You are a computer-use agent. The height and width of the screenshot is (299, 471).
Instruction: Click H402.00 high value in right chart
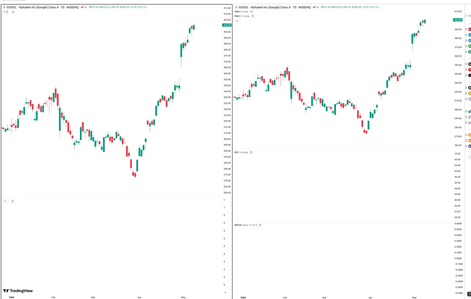336,7
